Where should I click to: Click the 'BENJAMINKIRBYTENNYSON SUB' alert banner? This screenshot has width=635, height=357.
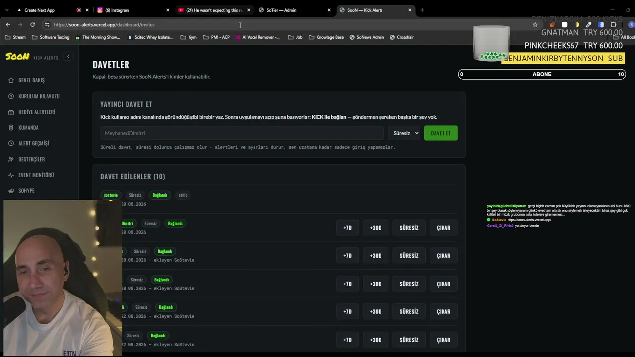pyautogui.click(x=563, y=59)
